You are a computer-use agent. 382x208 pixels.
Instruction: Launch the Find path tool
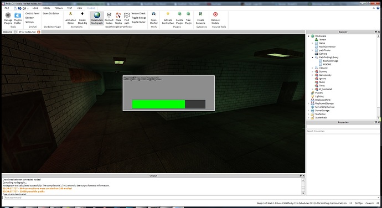[x=127, y=18]
